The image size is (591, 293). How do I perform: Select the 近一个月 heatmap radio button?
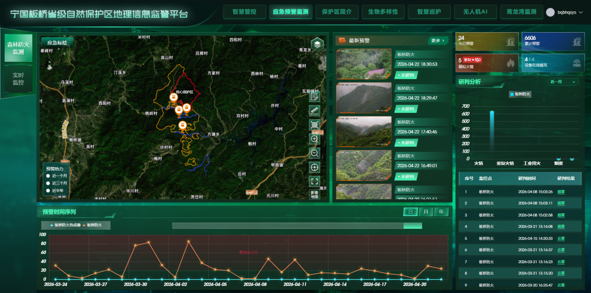48,176
